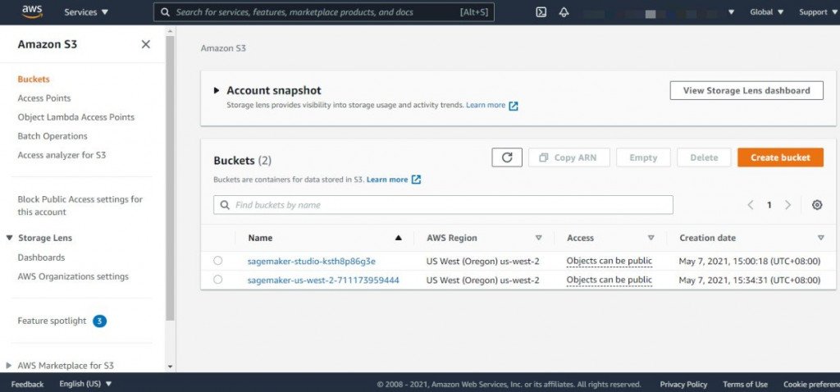
Task: Click Objects can be public for sagemaker-studio-ksth8p86g3e
Action: pyautogui.click(x=609, y=262)
